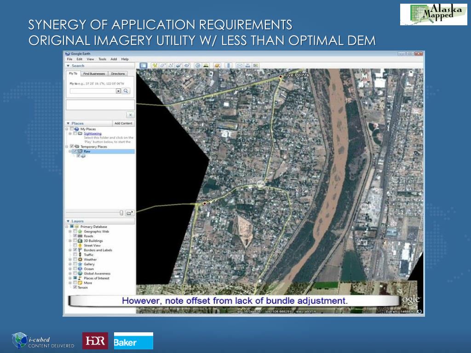Enable the 3D Buildings checkbox
The width and height of the screenshot is (471, 353).
[75, 241]
